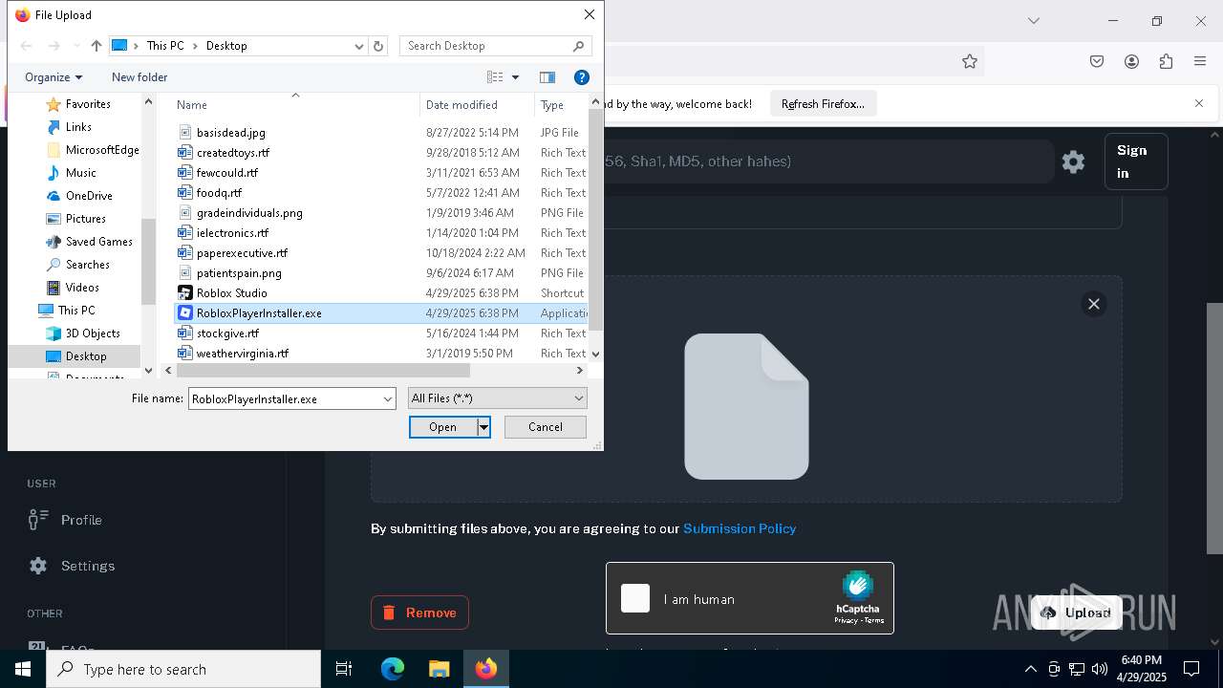Select stockgive.rtf file
This screenshot has width=1223, height=688.
pos(227,333)
